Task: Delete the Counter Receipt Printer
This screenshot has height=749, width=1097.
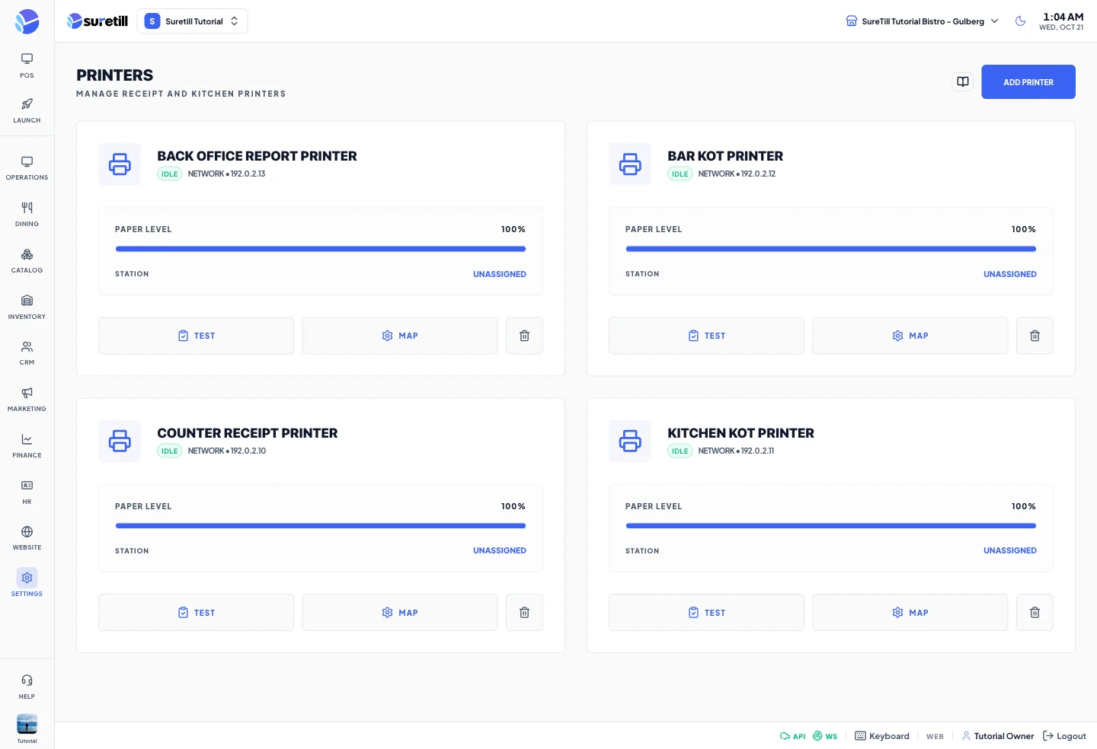Action: pyautogui.click(x=524, y=613)
